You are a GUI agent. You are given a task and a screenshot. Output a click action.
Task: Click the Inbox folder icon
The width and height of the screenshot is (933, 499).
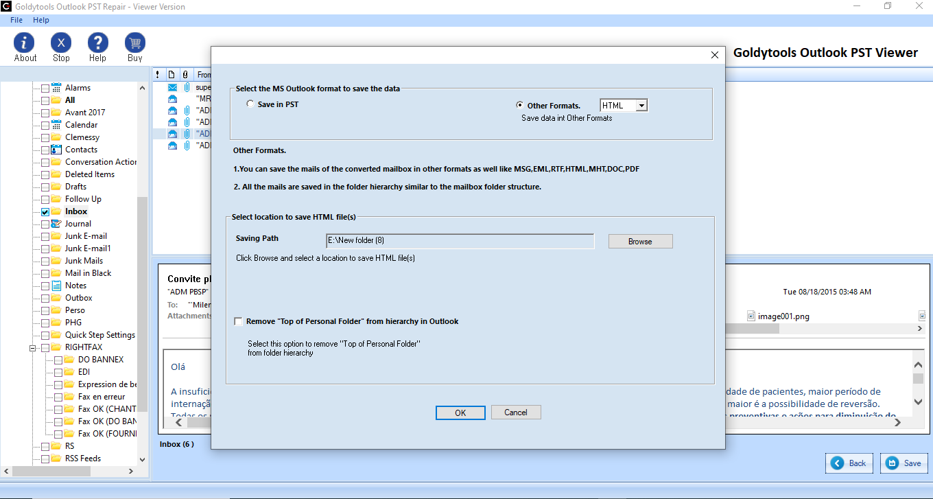56,211
